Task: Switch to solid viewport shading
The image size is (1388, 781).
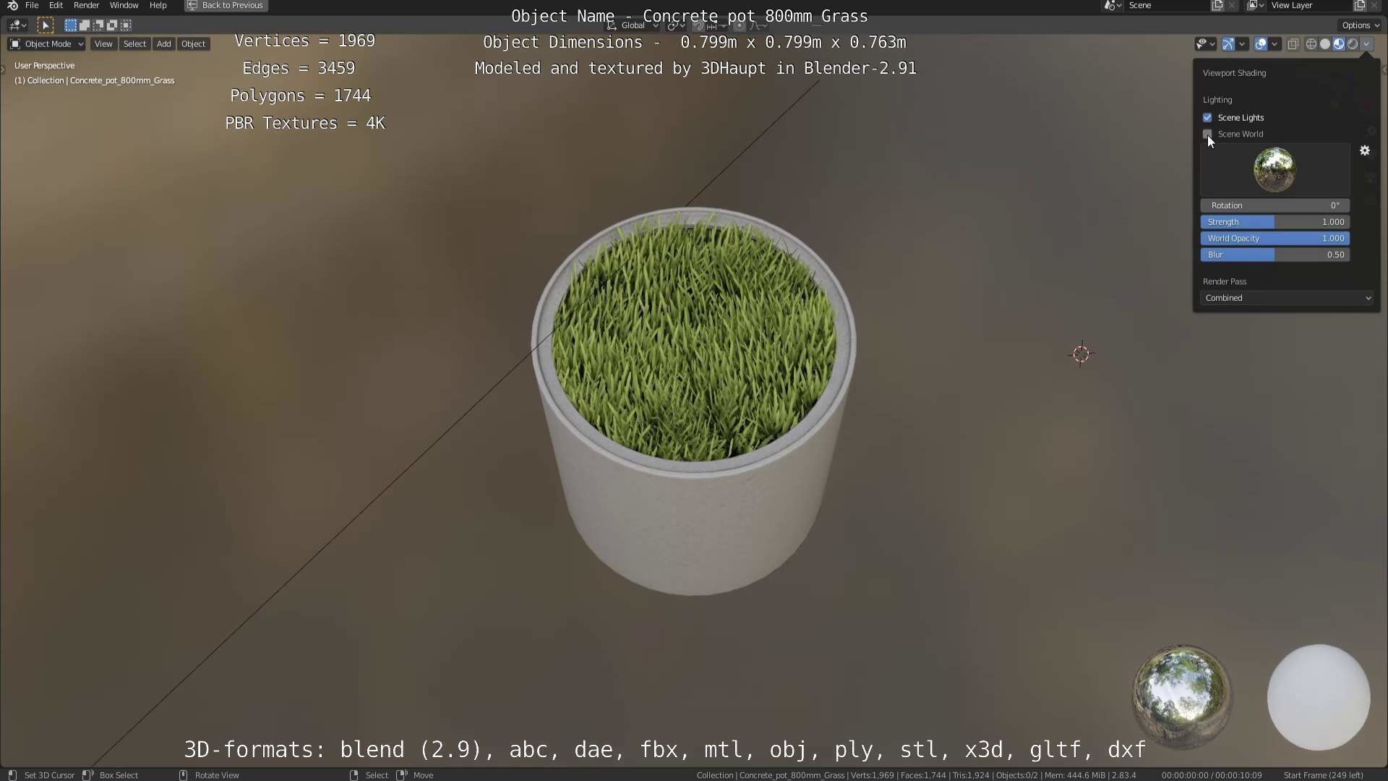Action: [x=1325, y=44]
